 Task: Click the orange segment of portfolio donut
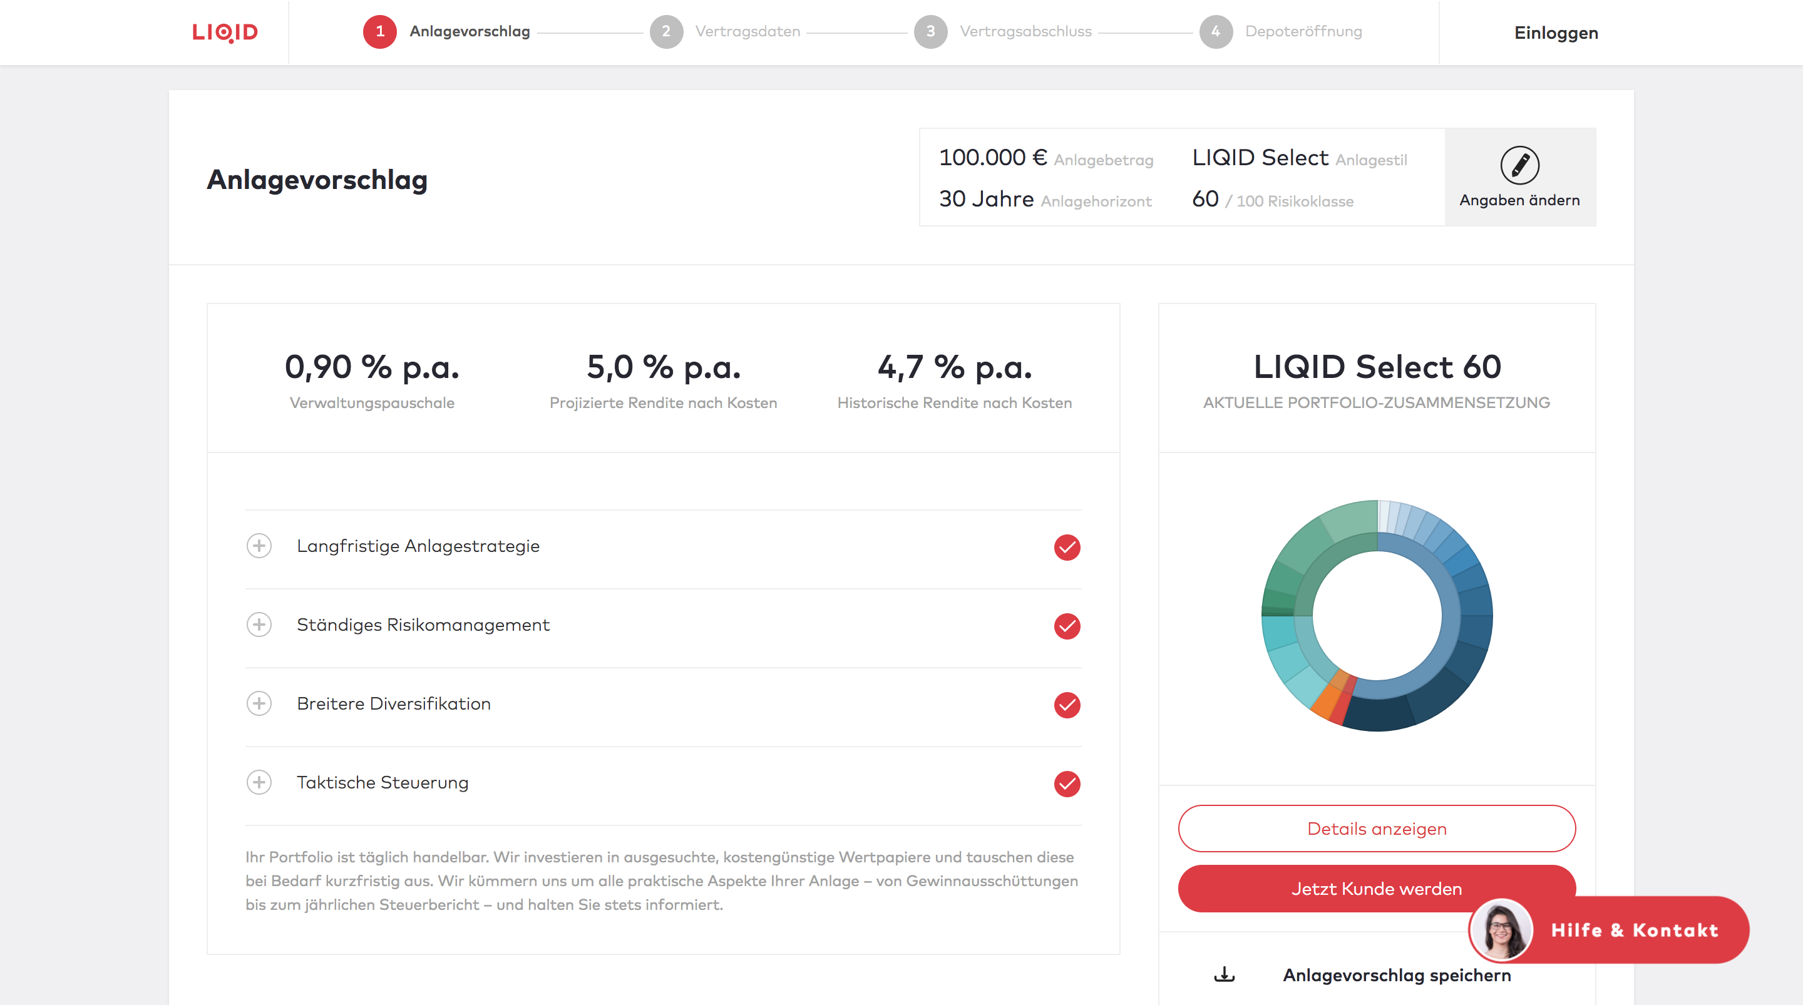pyautogui.click(x=1325, y=703)
